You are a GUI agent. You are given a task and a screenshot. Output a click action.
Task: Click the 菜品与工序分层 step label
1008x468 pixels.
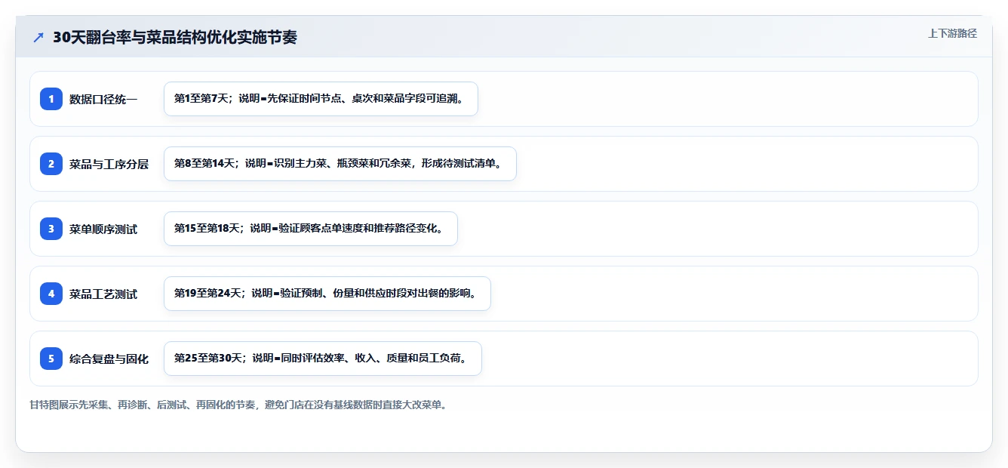(109, 164)
